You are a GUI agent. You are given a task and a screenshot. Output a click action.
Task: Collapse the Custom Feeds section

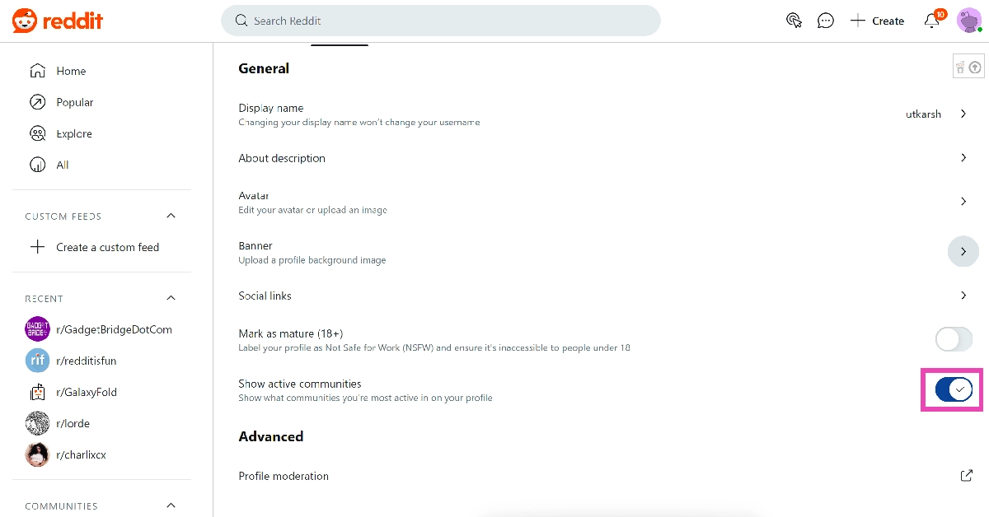(x=171, y=216)
